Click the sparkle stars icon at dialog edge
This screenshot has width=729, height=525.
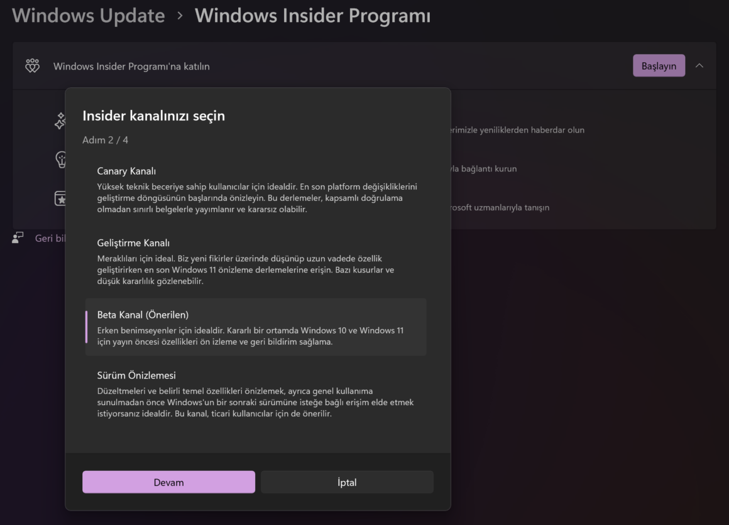tap(60, 121)
